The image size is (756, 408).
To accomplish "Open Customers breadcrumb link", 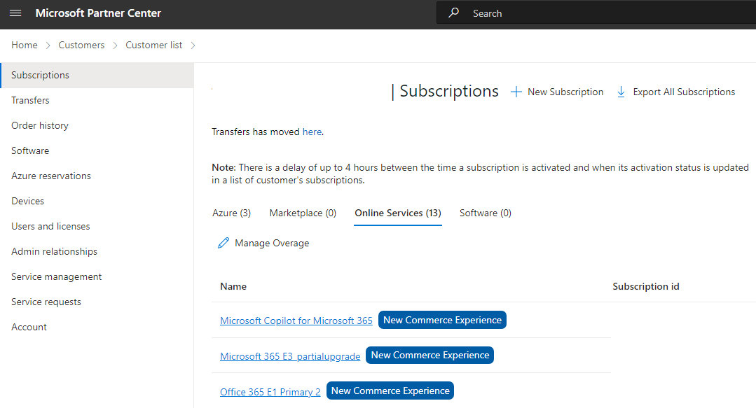I will point(81,45).
